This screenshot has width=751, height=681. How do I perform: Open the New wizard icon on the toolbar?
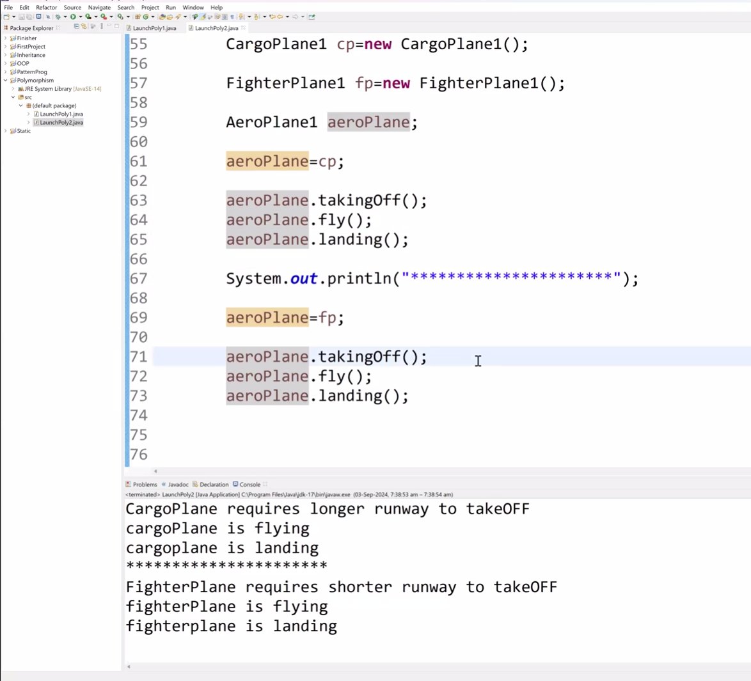tap(7, 16)
